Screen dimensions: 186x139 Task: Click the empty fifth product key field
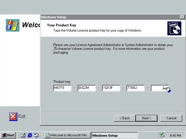[160, 88]
